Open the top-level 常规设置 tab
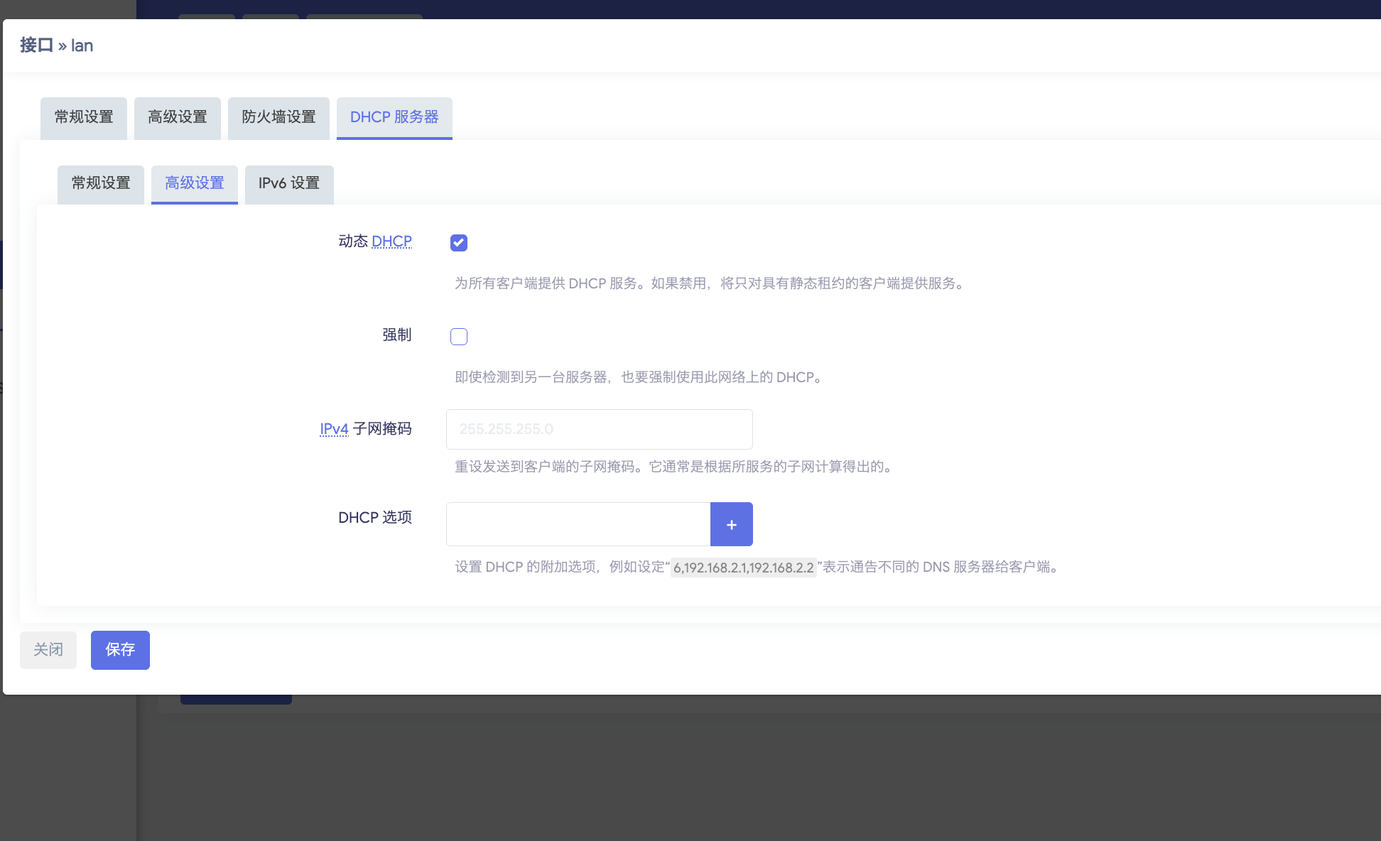The image size is (1381, 841). pyautogui.click(x=84, y=117)
